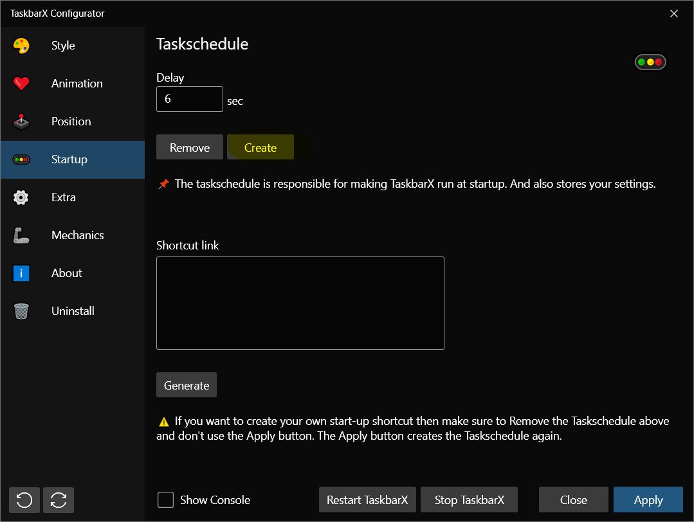The height and width of the screenshot is (522, 694).
Task: Click the About info icon
Action: [x=21, y=273]
